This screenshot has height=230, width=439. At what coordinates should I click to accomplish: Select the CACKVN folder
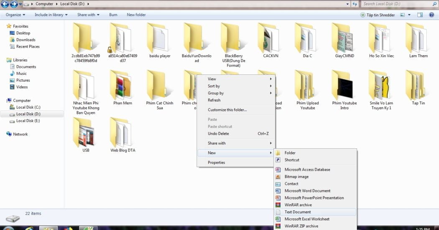coord(271,41)
